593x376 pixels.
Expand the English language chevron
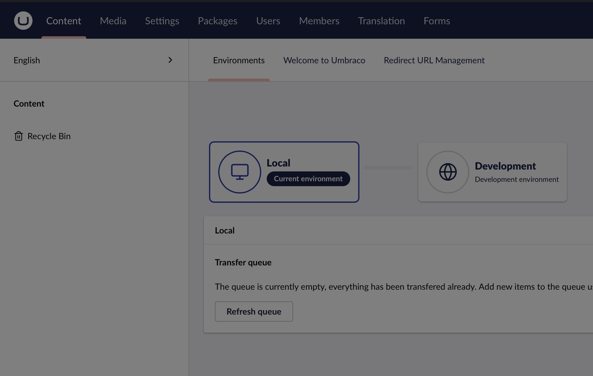170,60
